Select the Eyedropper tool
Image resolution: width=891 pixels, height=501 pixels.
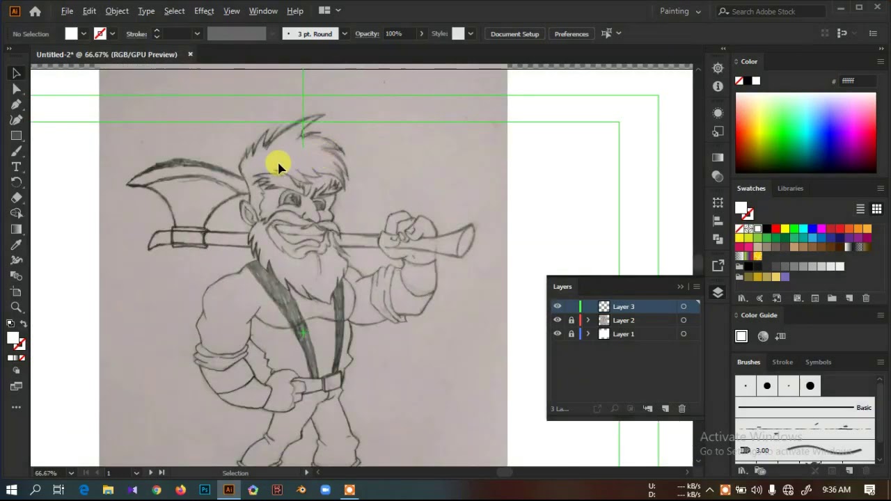tap(16, 245)
